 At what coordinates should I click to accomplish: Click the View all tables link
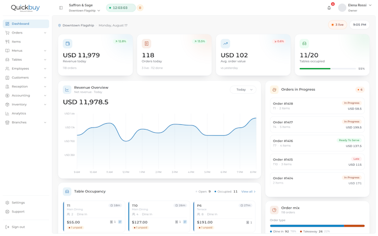248,192
